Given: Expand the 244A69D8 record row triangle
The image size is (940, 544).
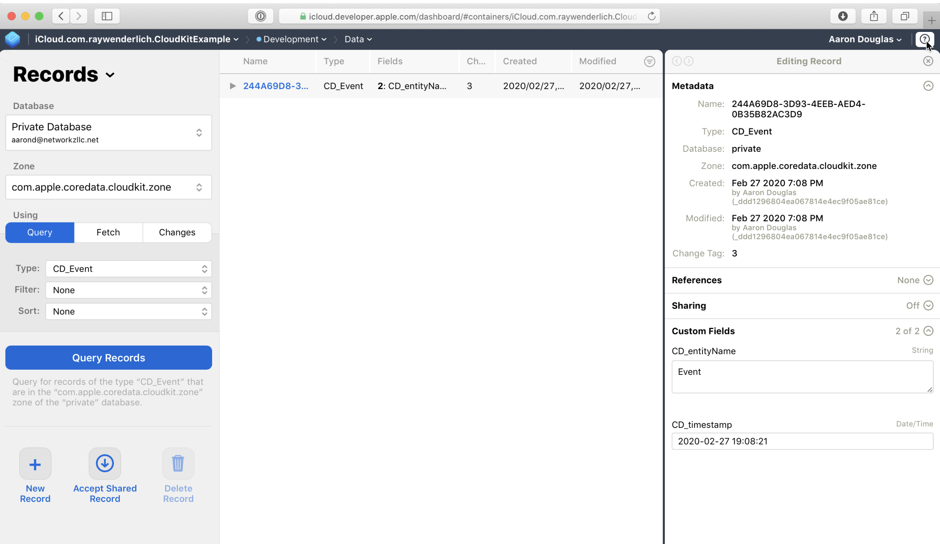Looking at the screenshot, I should point(233,86).
